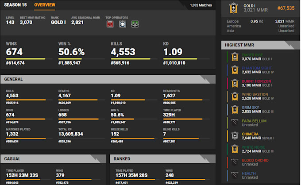Click the Blood Orchid unranked badge
Viewport: 301px width, 185px height.
235,162
